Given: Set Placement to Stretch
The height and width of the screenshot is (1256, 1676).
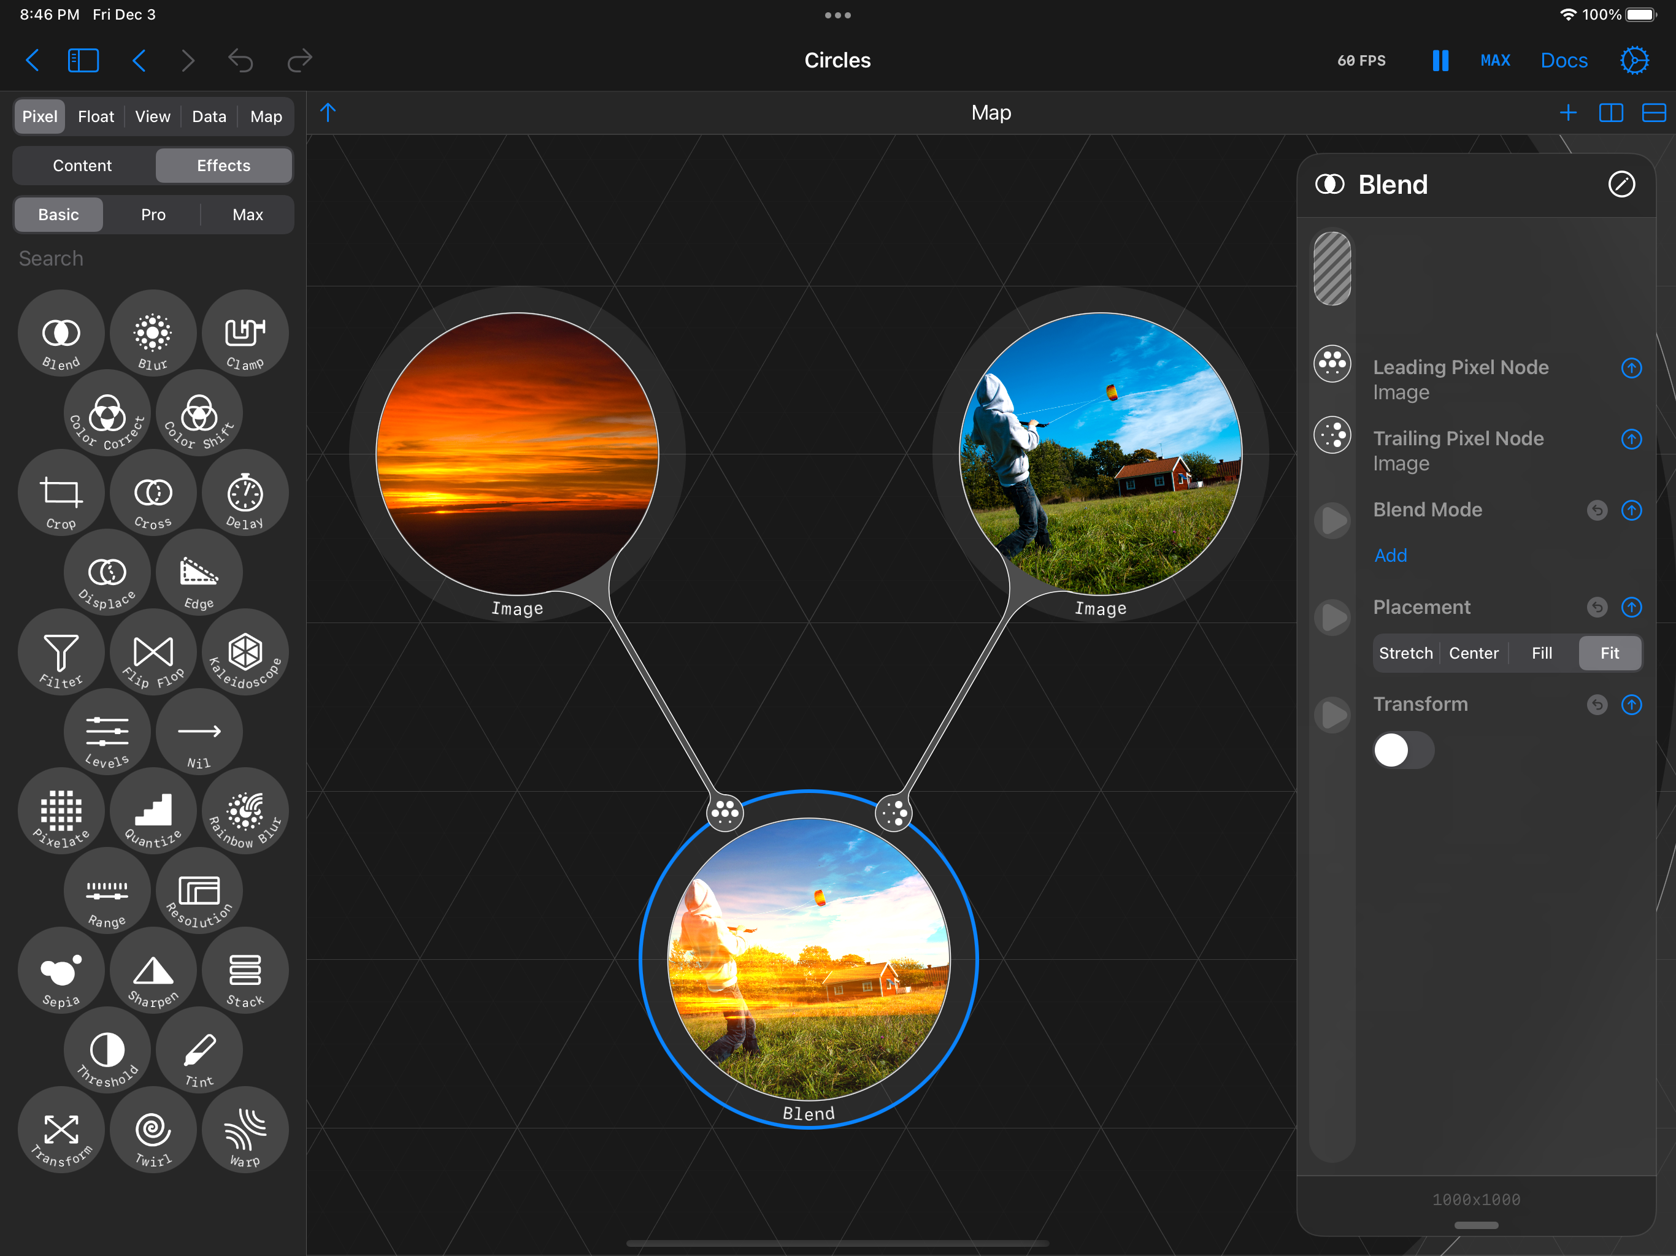Looking at the screenshot, I should click(x=1405, y=653).
